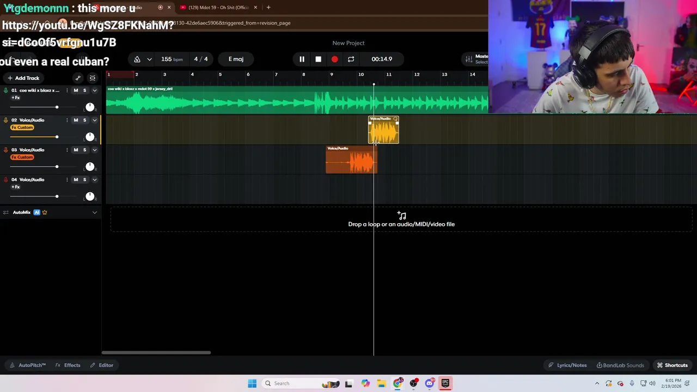The height and width of the screenshot is (392, 697).
Task: Open the AutoPitch tab
Action: (28, 365)
